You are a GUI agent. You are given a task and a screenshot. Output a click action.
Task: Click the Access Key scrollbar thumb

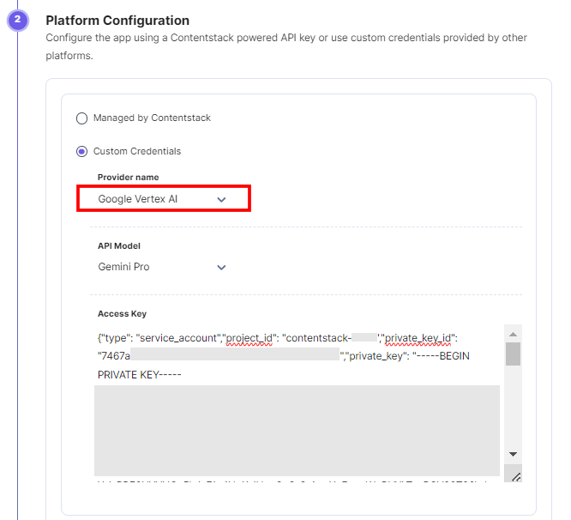pyautogui.click(x=513, y=354)
